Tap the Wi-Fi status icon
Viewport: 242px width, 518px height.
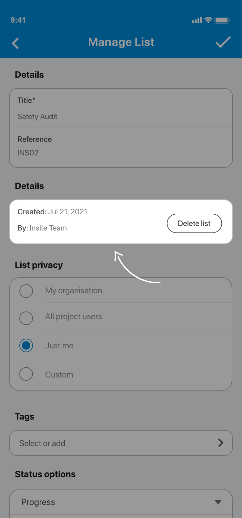pyautogui.click(x=208, y=20)
